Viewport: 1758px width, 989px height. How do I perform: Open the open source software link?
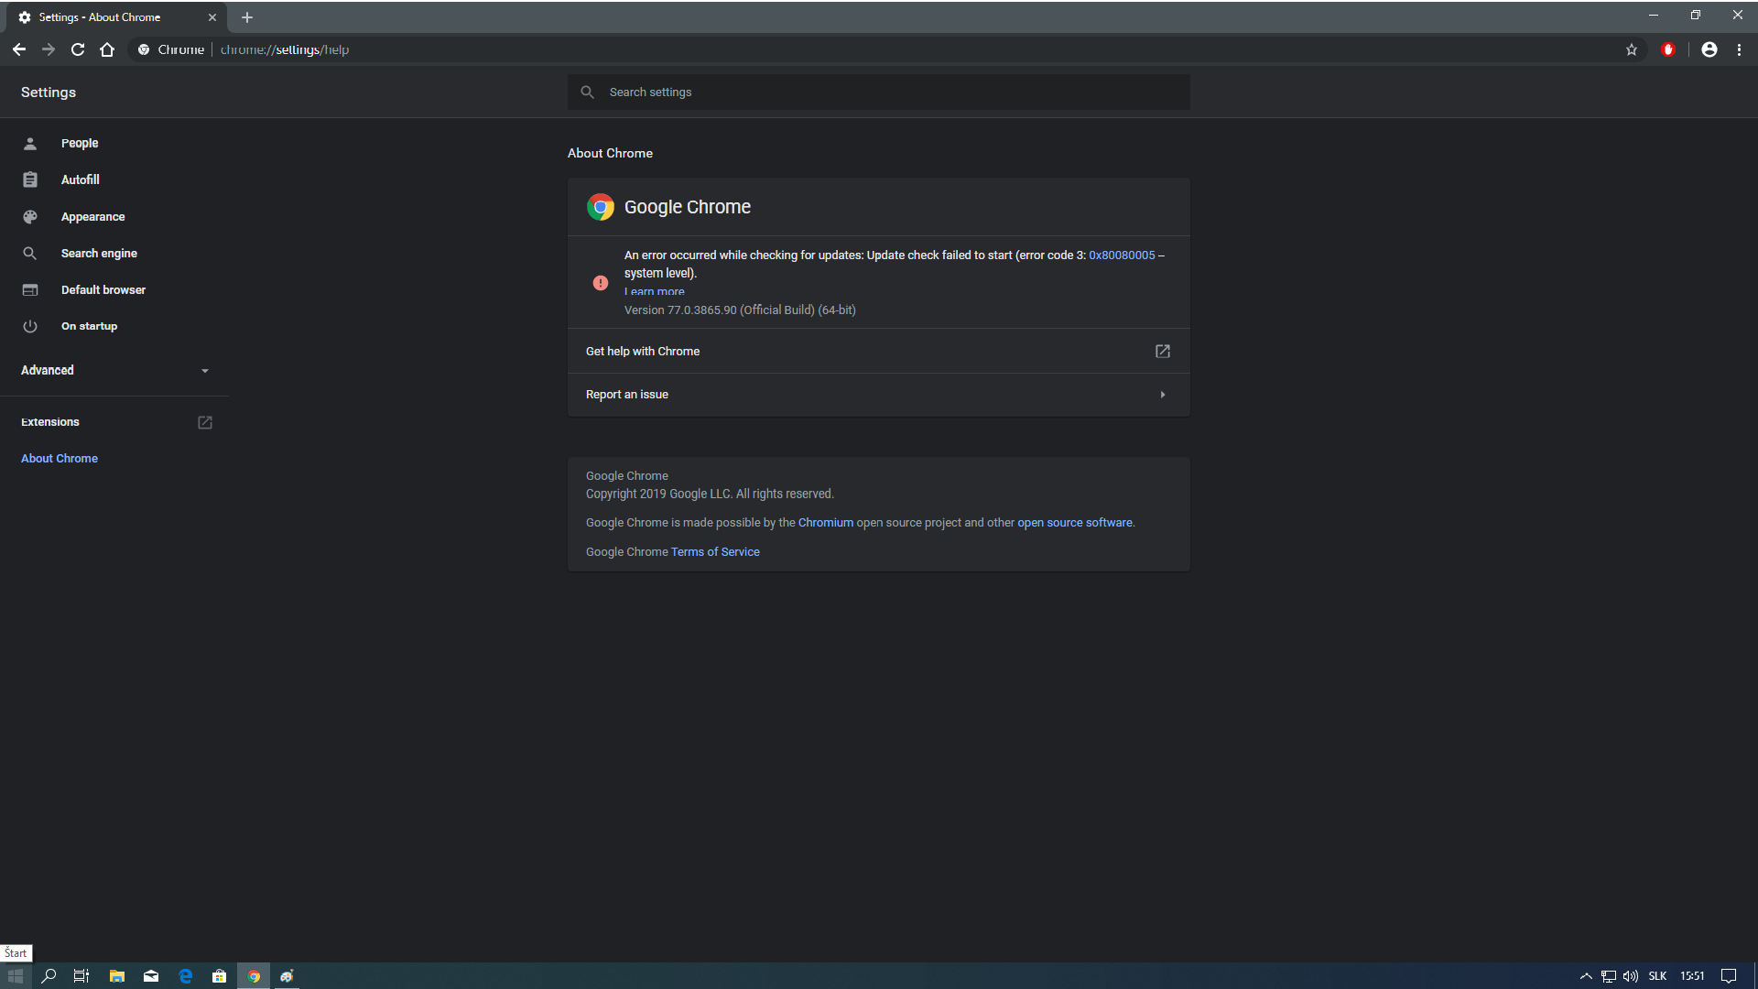tap(1075, 523)
